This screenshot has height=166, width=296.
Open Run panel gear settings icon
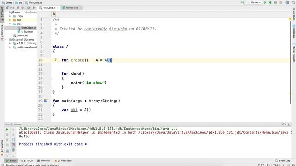pyautogui.click(x=284, y=125)
